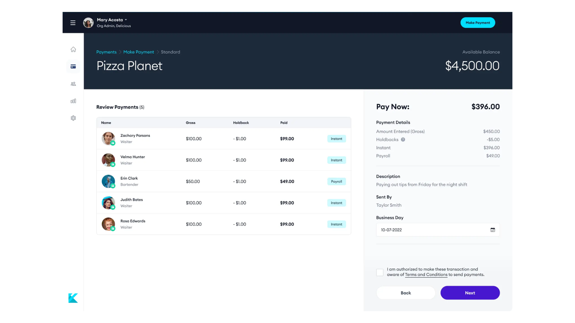
Task: Select the Make Payment breadcrumb item
Action: tap(139, 52)
